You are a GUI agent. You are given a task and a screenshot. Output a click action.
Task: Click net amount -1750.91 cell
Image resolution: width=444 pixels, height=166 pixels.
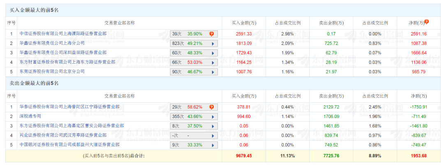(419, 107)
